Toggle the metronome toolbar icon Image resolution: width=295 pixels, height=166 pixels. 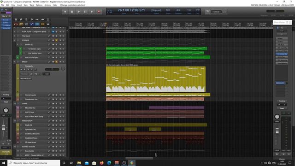[x=48, y=19]
